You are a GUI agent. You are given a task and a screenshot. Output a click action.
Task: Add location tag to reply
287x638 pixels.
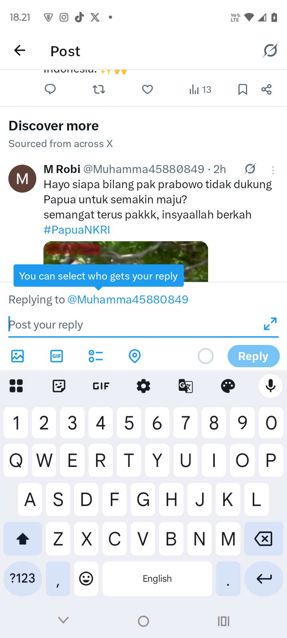tap(135, 356)
